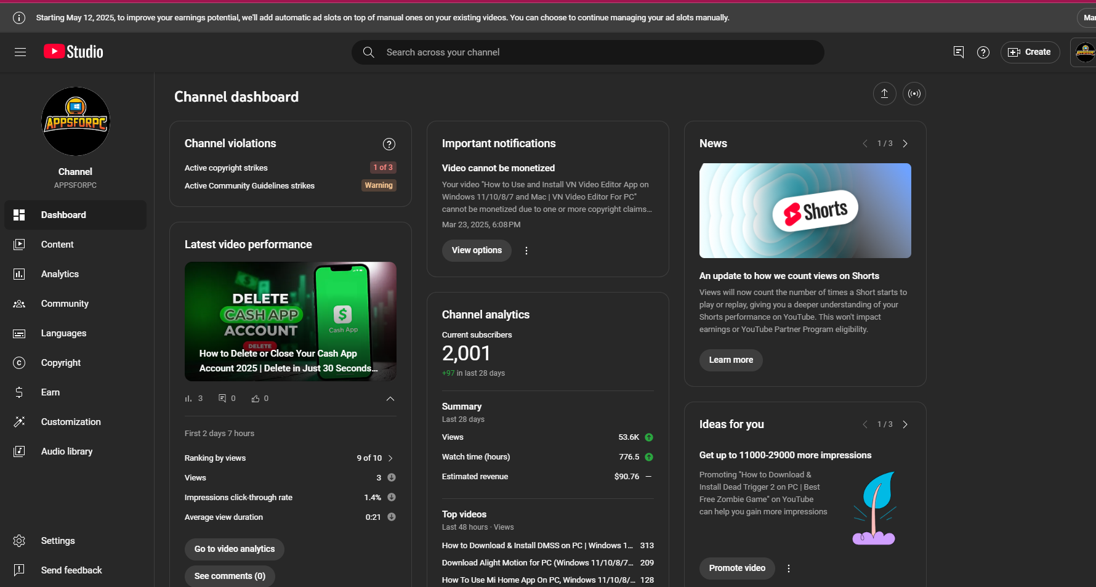Click the 2,001 current subscribers count

pos(466,354)
